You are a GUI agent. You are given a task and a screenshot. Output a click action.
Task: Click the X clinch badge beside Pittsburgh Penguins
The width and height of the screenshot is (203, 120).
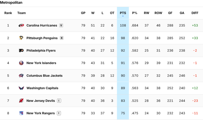click(x=61, y=38)
